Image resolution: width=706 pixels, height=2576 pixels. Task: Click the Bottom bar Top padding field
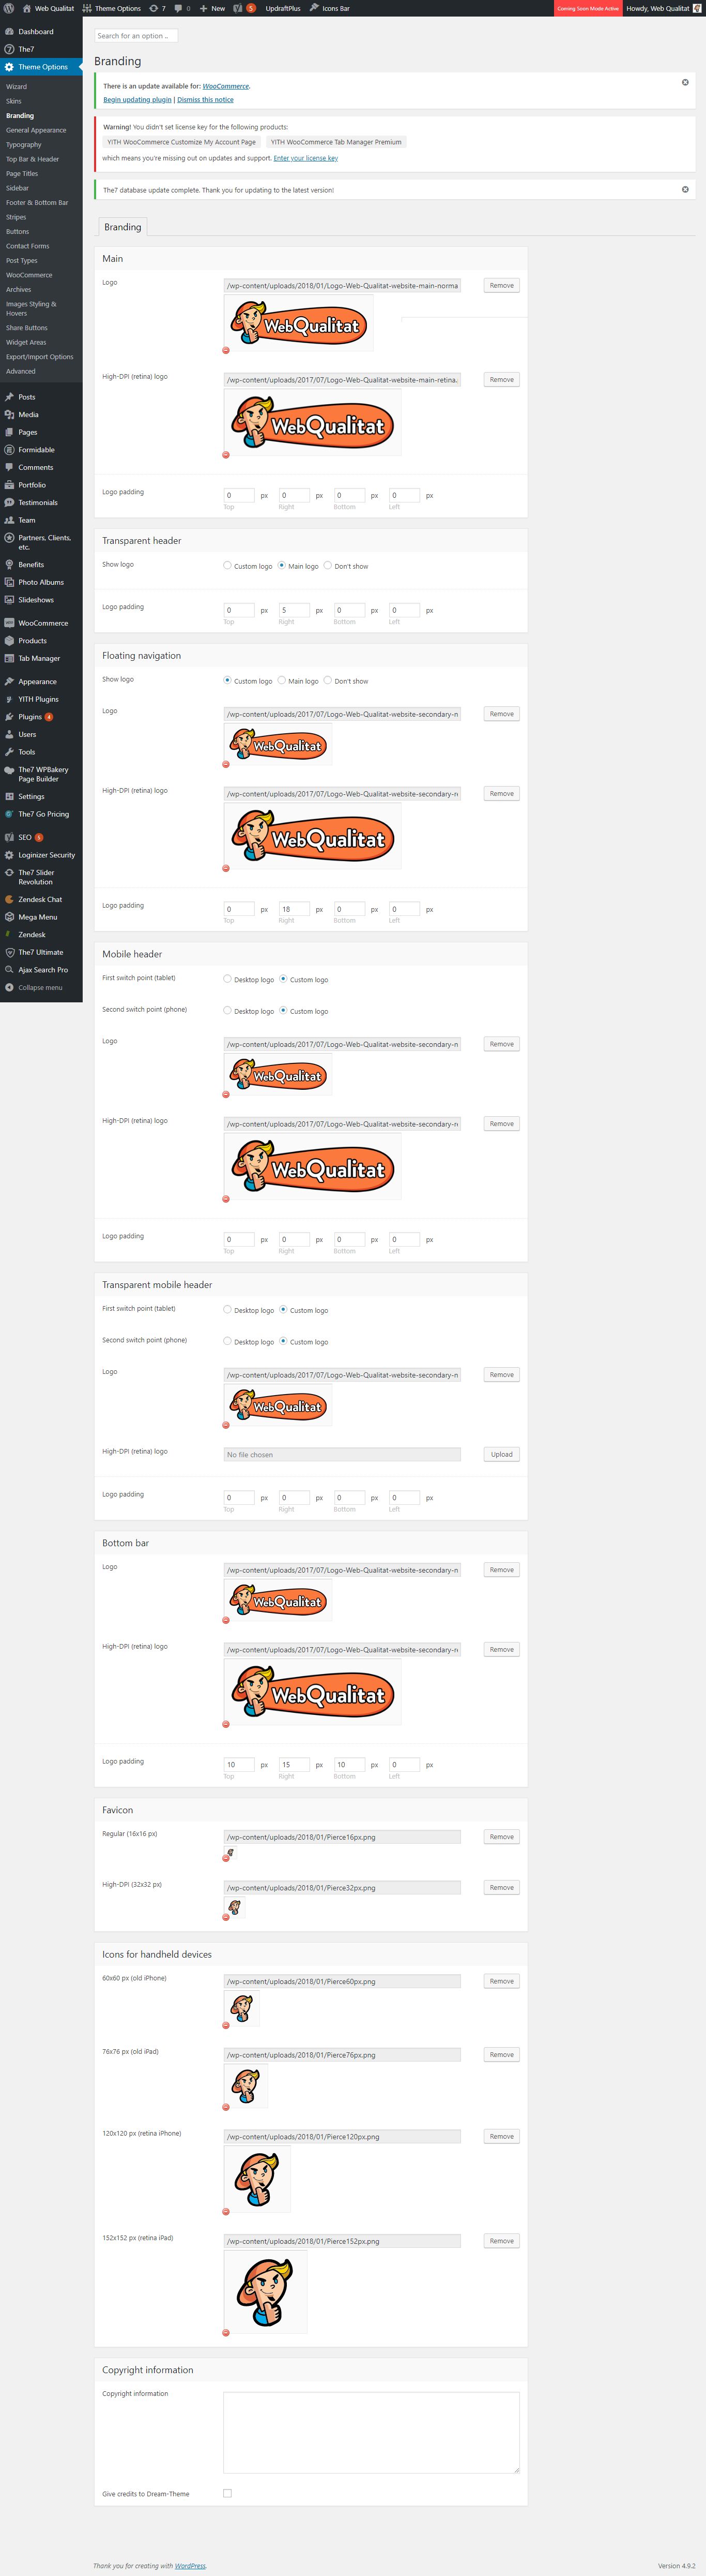coord(239,1765)
